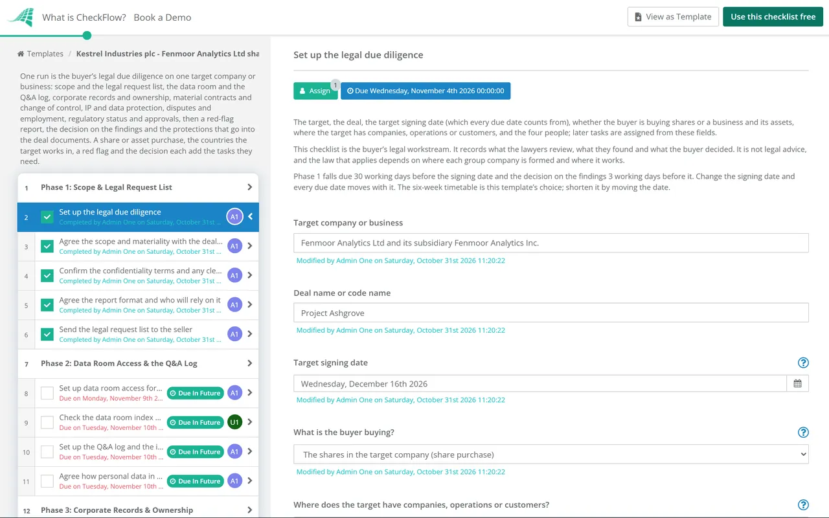The height and width of the screenshot is (518, 829).
Task: Uncheck Agree the scope and materiality task
Action: coord(47,246)
